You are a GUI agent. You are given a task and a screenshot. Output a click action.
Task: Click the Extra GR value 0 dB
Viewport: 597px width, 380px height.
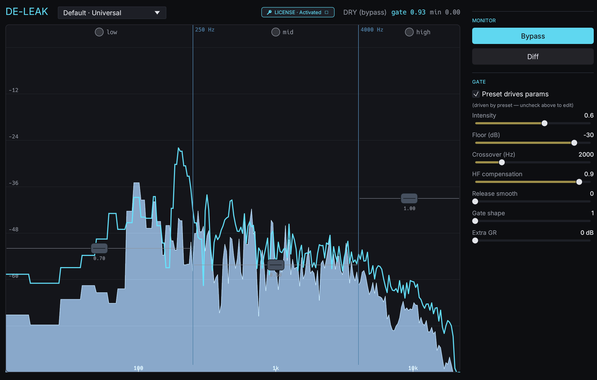[587, 233]
